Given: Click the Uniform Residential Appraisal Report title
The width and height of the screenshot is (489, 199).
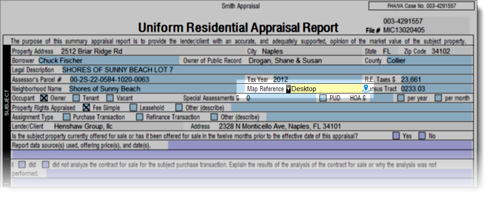Looking at the screenshot, I should pos(238,28).
